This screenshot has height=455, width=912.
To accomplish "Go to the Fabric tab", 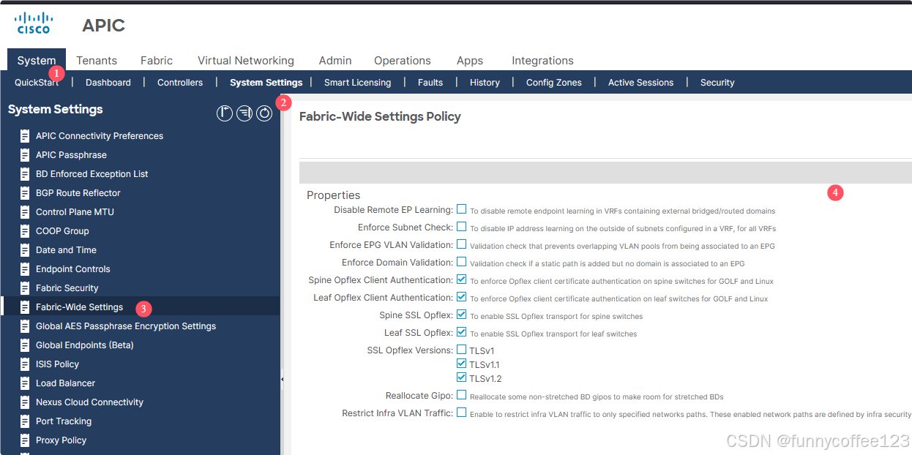I will coord(157,61).
